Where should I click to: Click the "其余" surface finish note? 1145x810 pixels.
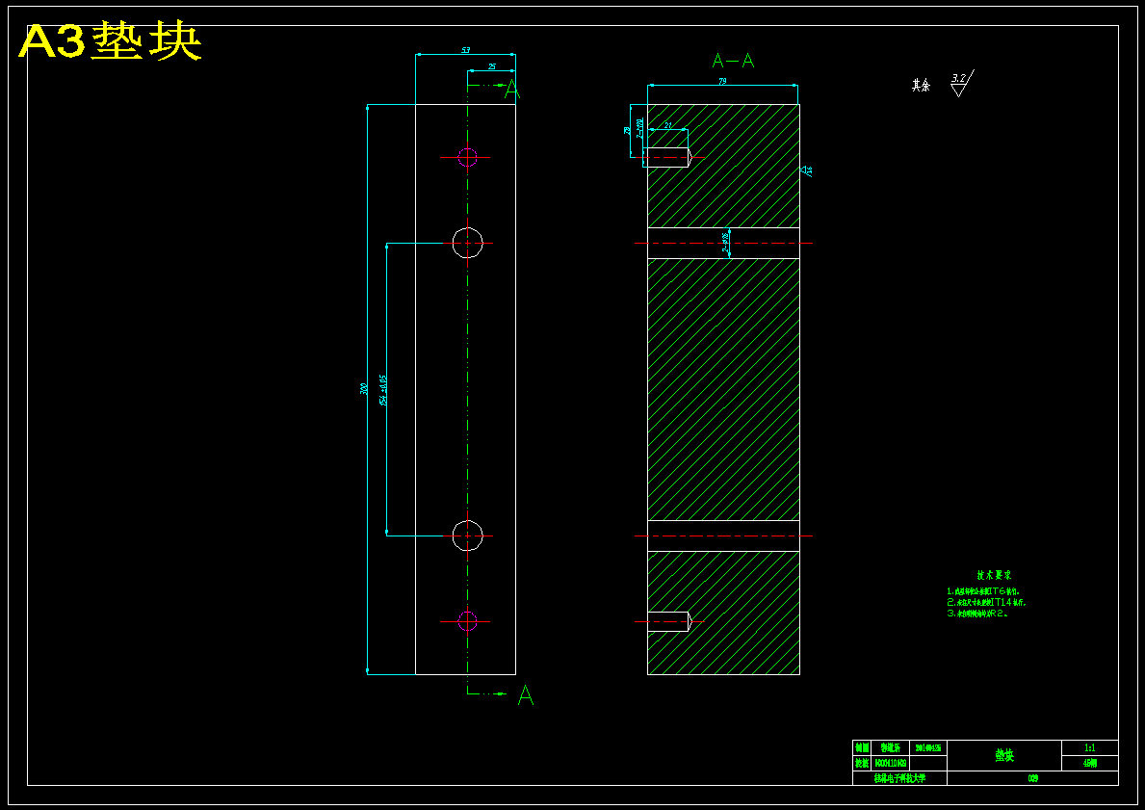(921, 86)
